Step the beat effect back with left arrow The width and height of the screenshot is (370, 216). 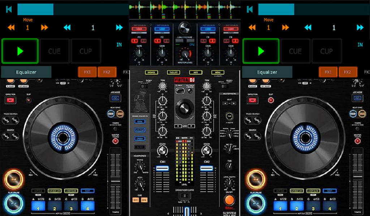(x=225, y=103)
